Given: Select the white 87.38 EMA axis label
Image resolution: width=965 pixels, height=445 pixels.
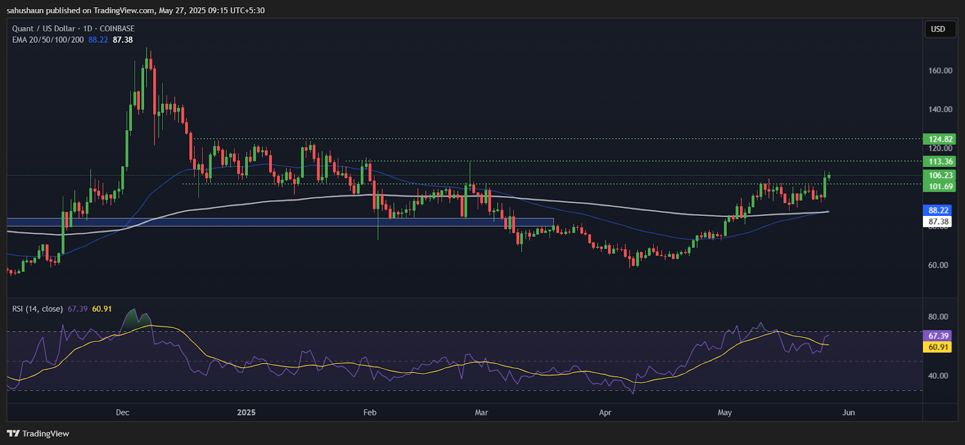Looking at the screenshot, I should point(938,221).
